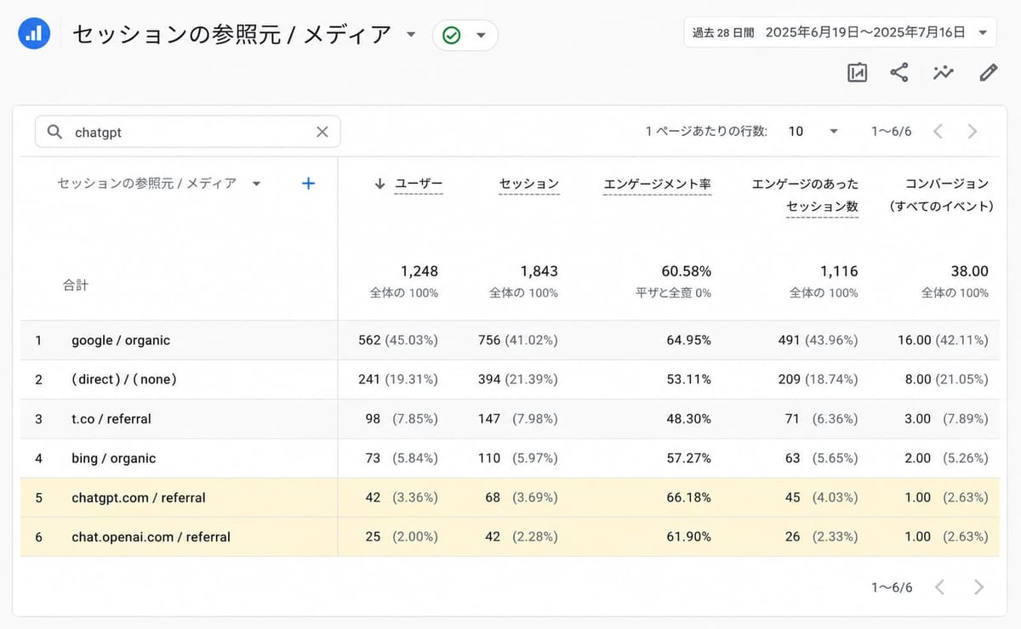Click the Google Analytics logo icon
Image resolution: width=1021 pixels, height=629 pixels.
click(34, 34)
